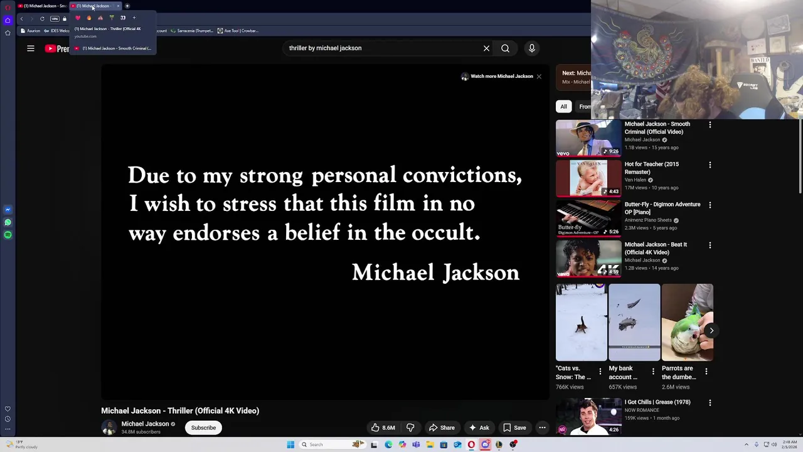This screenshot has height=452, width=803.
Task: Show next Shorts with right arrow
Action: click(711, 330)
